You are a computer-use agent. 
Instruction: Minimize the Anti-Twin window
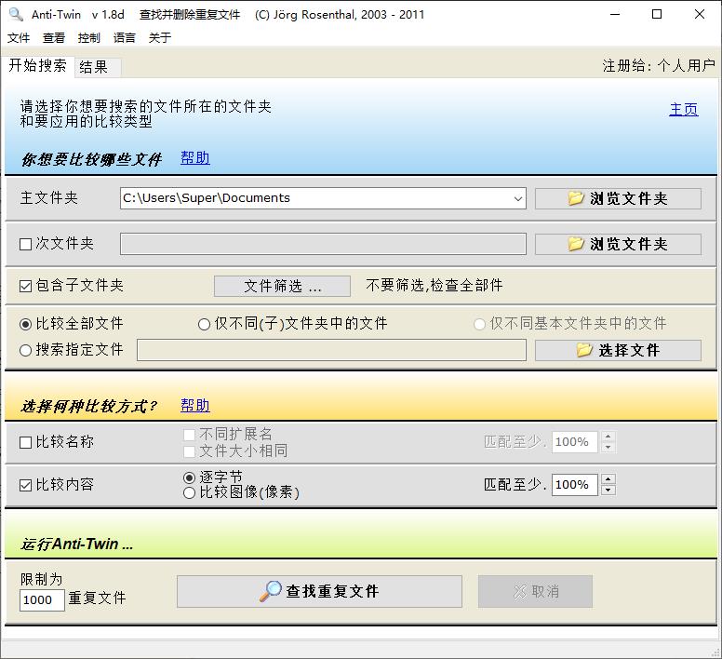click(x=615, y=14)
